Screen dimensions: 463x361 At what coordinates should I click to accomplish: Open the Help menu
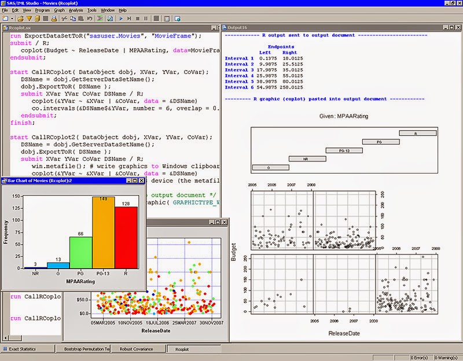(123, 10)
